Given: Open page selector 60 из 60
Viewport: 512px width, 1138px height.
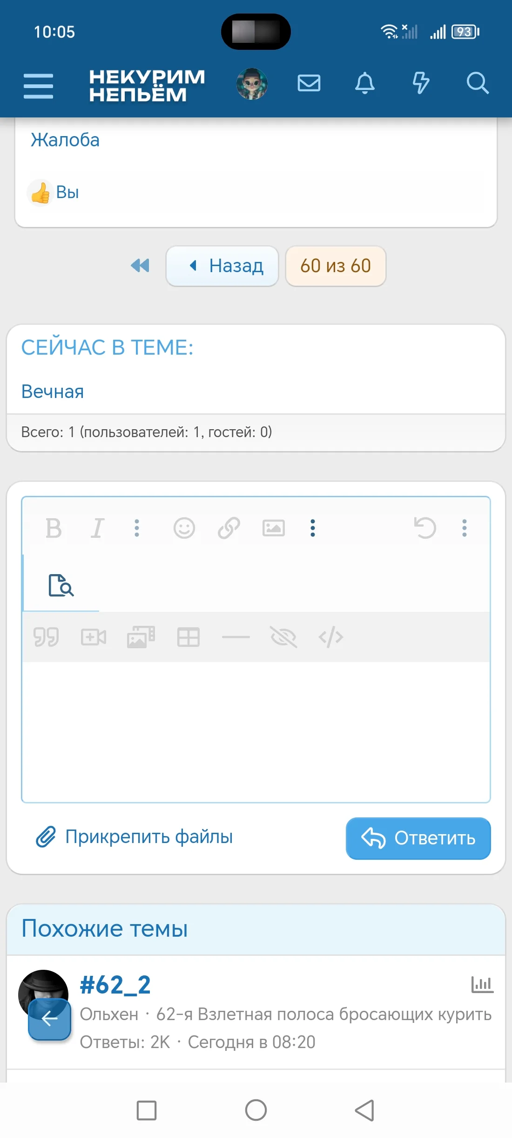Looking at the screenshot, I should pyautogui.click(x=335, y=266).
